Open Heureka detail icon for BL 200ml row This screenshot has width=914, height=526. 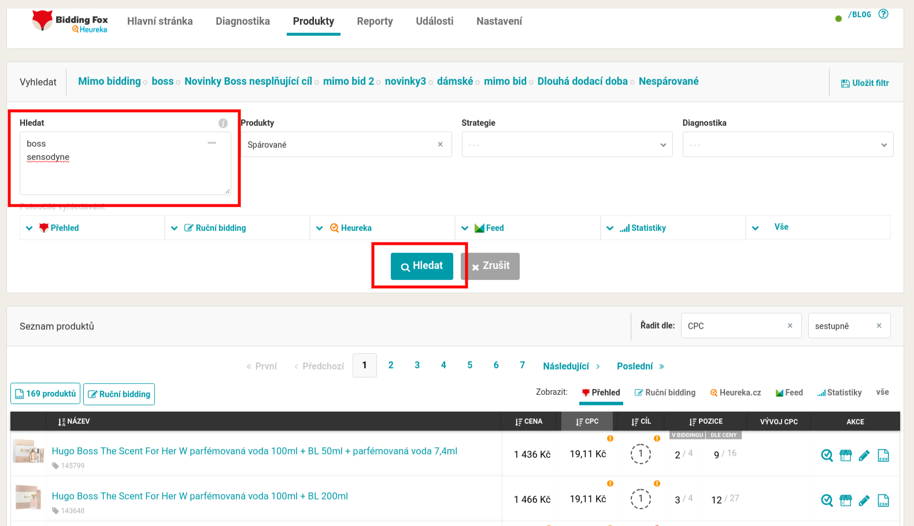pos(827,501)
